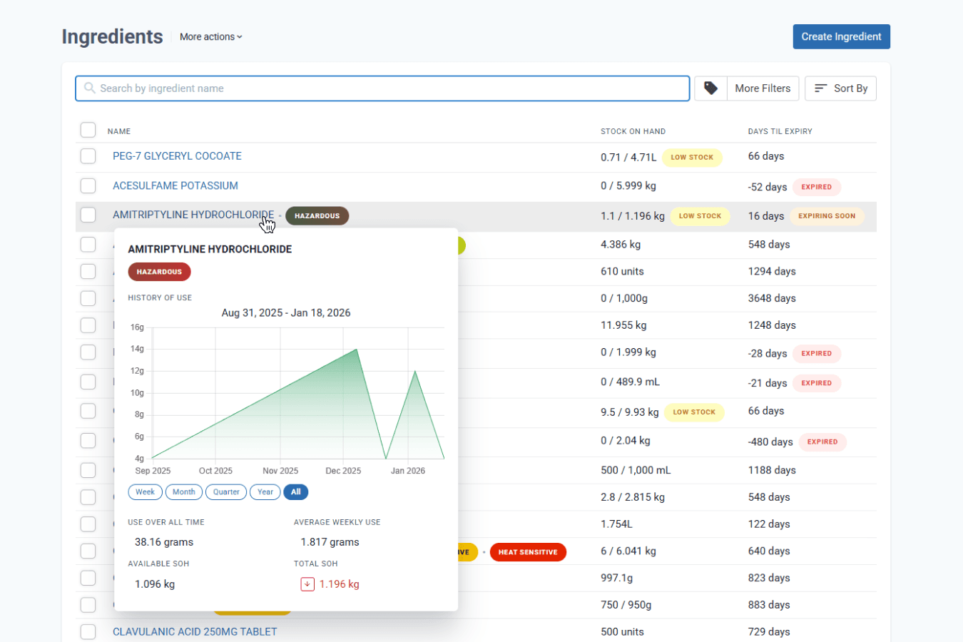Toggle the select-all checkbox in header
Image resolution: width=963 pixels, height=642 pixels.
click(88, 130)
